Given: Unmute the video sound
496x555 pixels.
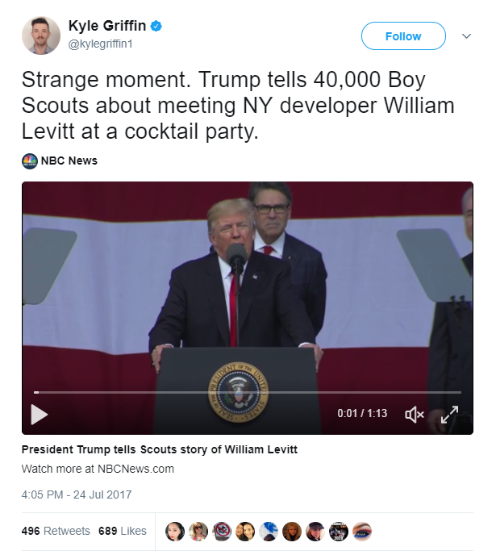Looking at the screenshot, I should (414, 414).
